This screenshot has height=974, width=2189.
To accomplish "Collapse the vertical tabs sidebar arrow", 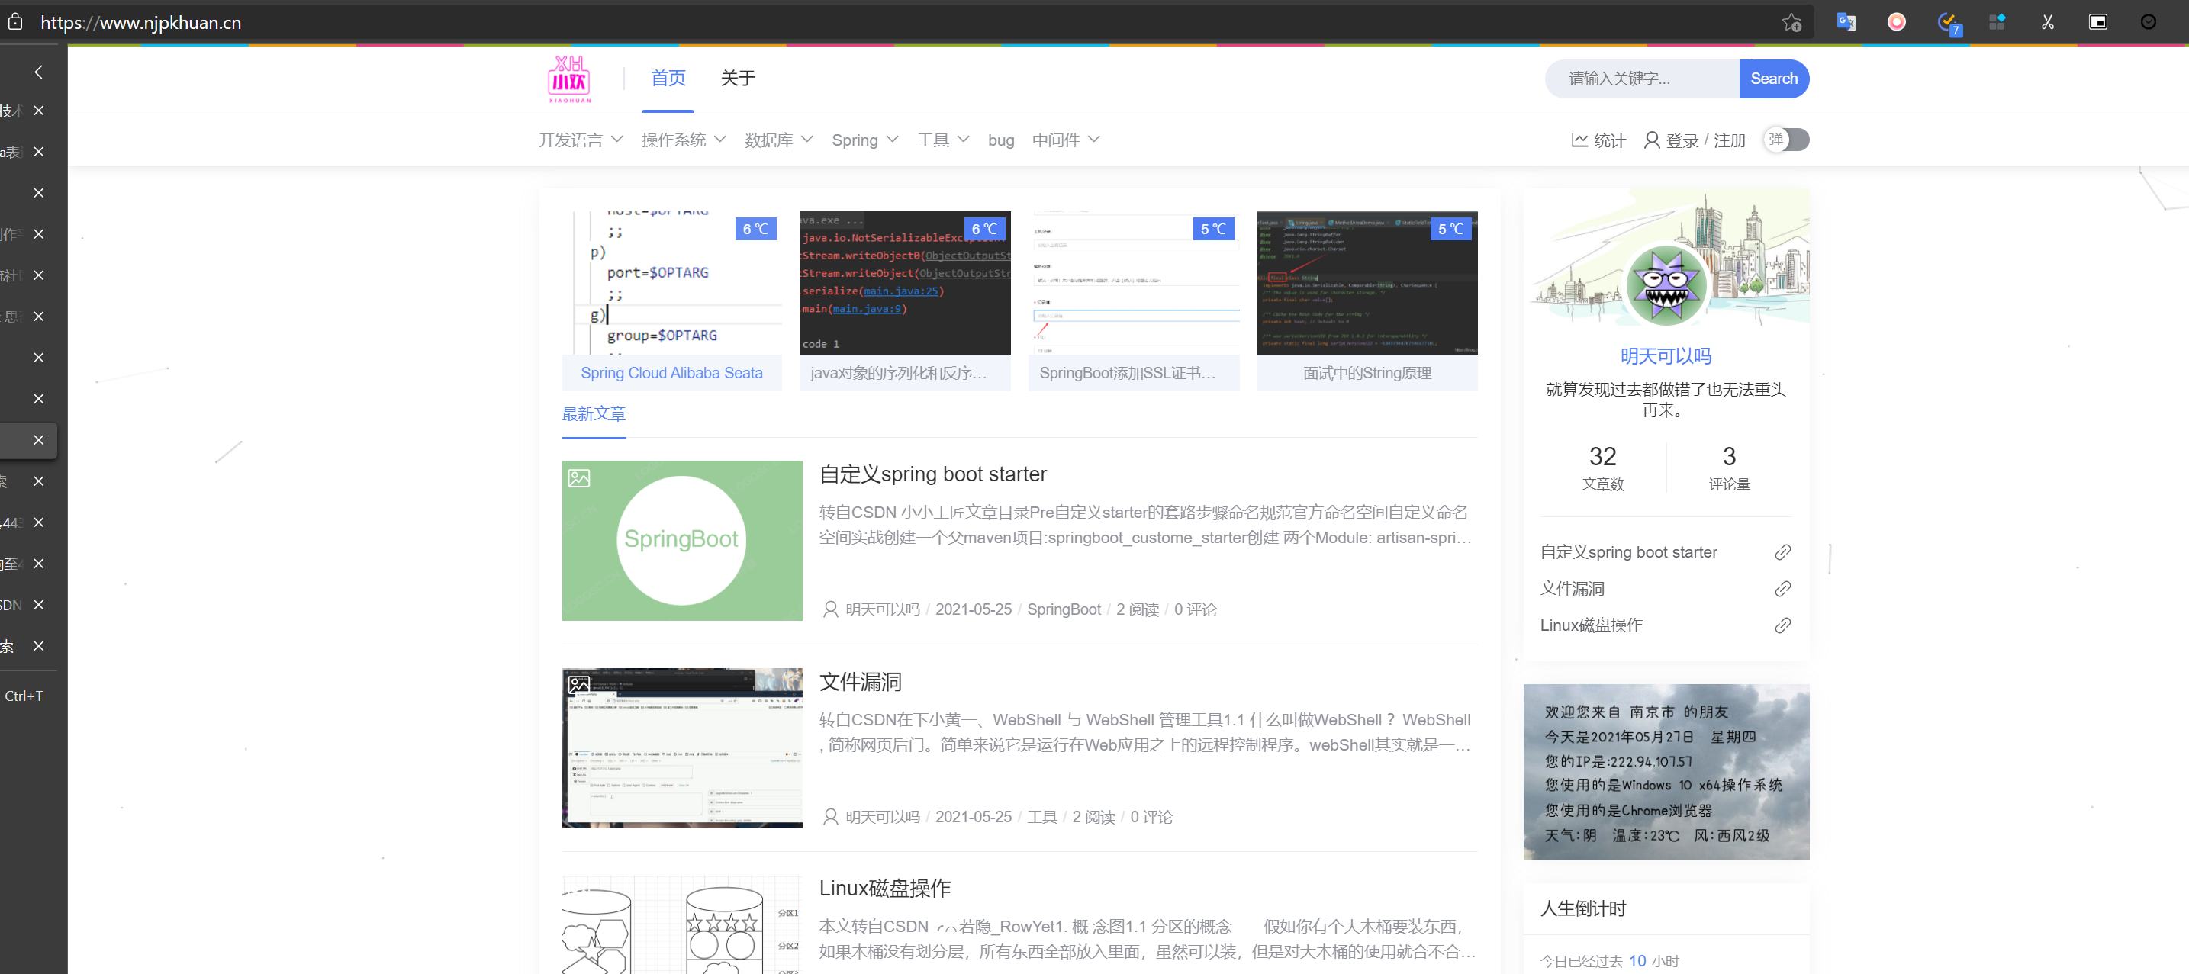I will click(x=38, y=72).
